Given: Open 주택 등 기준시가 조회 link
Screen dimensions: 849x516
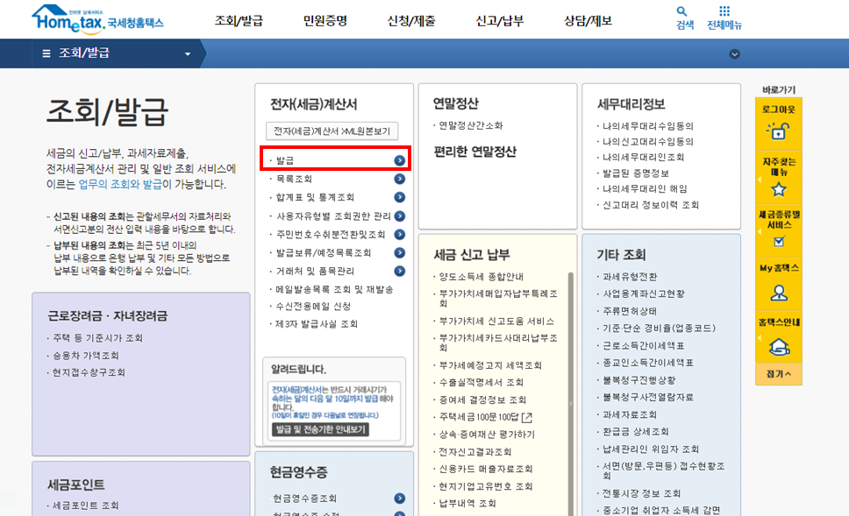Looking at the screenshot, I should (x=97, y=338).
